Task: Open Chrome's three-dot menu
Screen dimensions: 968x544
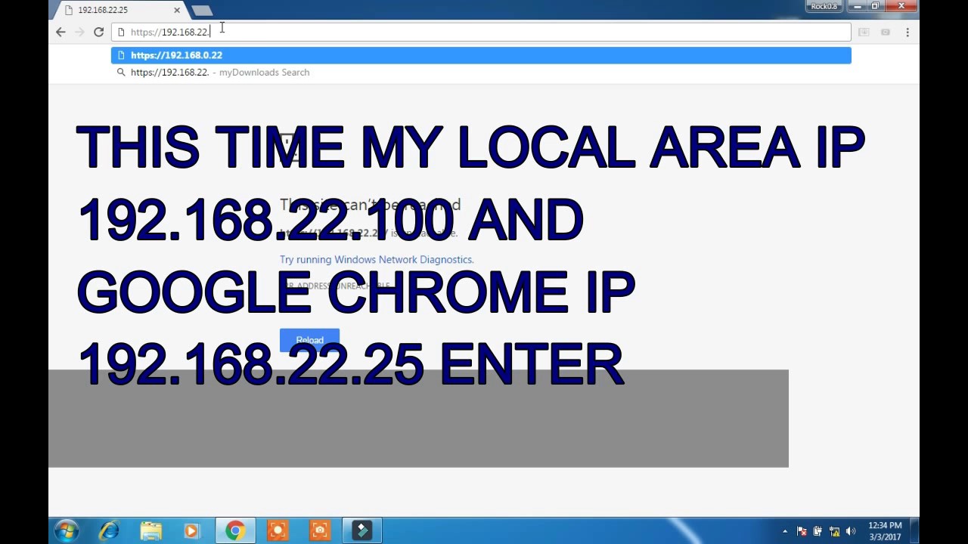Action: (x=907, y=32)
